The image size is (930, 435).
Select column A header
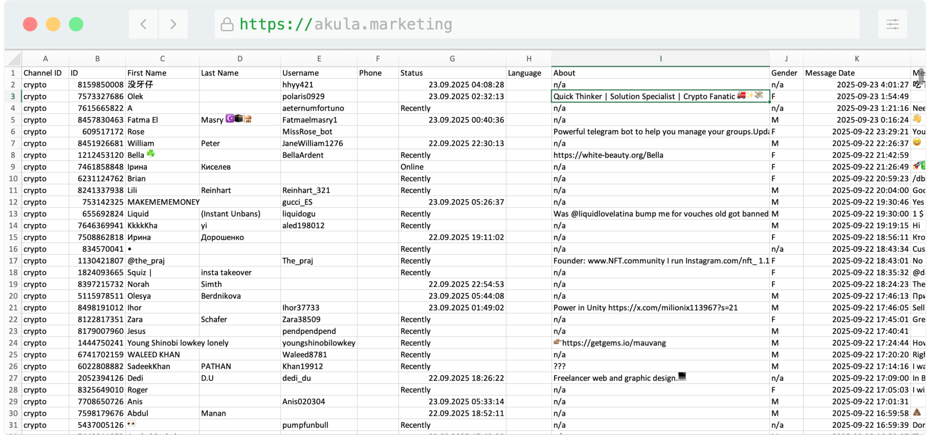point(45,58)
